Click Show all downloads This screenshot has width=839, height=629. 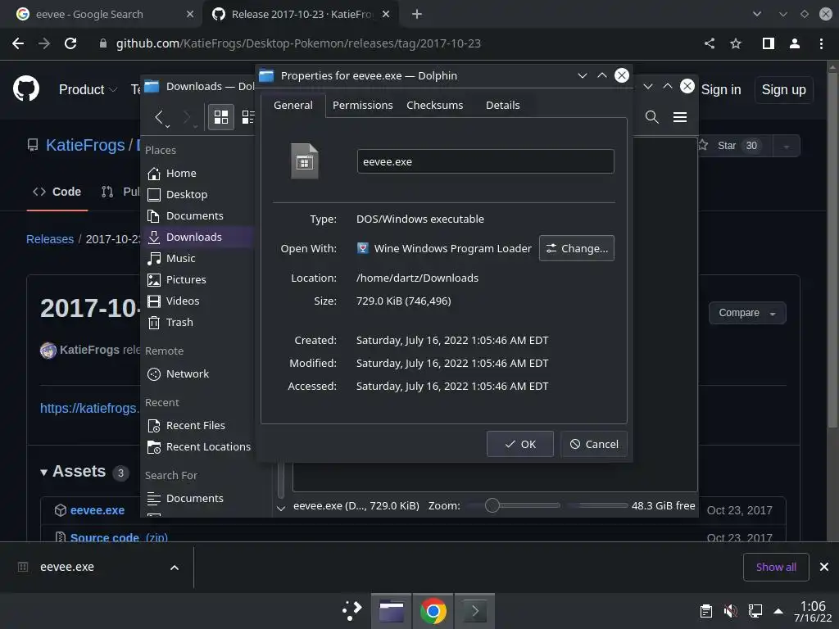click(x=776, y=567)
